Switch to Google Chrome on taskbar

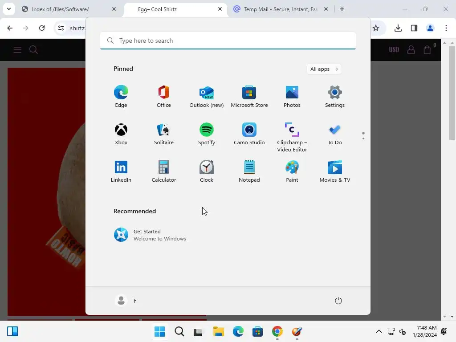coord(277,331)
